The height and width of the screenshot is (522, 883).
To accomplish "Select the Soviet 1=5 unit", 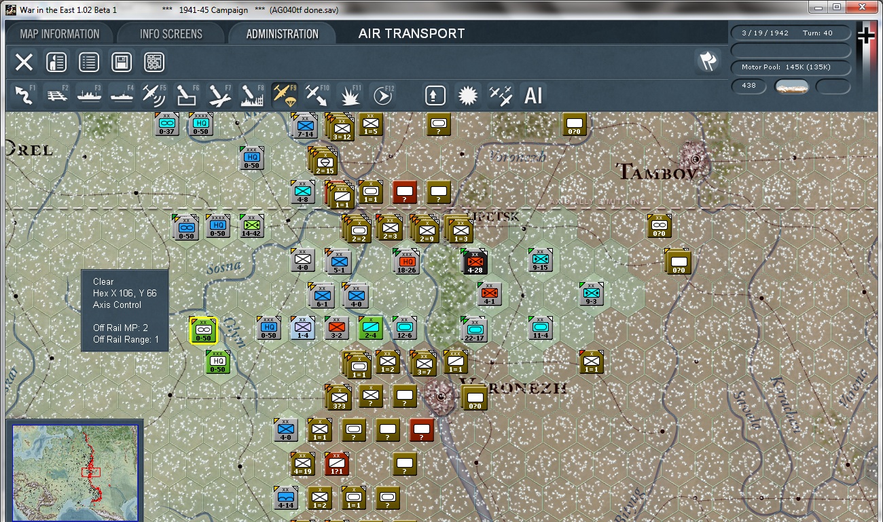I will tap(370, 124).
